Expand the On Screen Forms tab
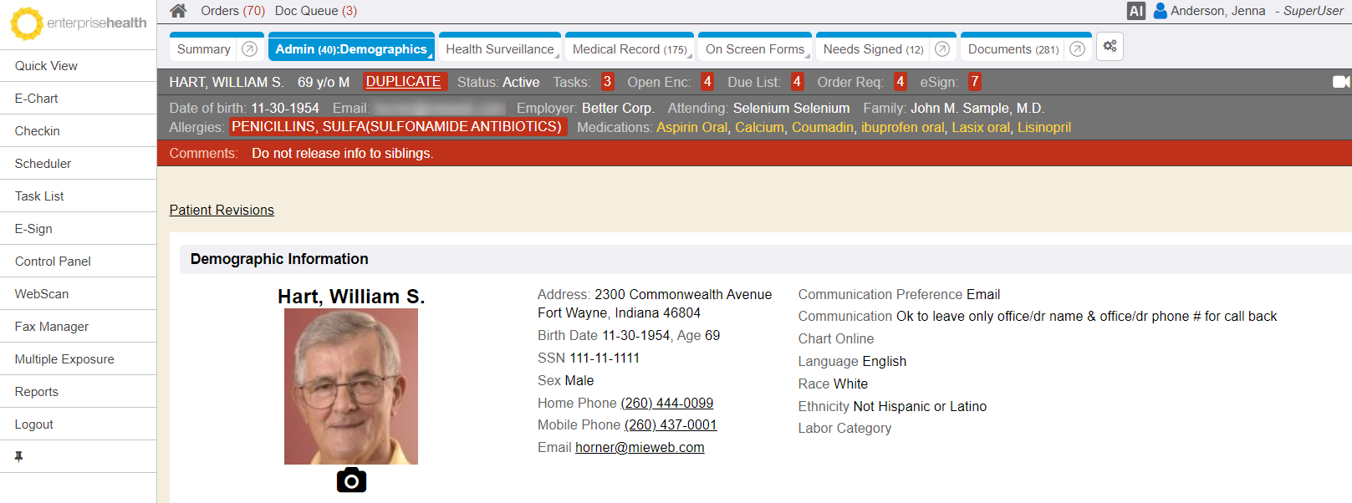This screenshot has width=1352, height=503. (x=754, y=49)
